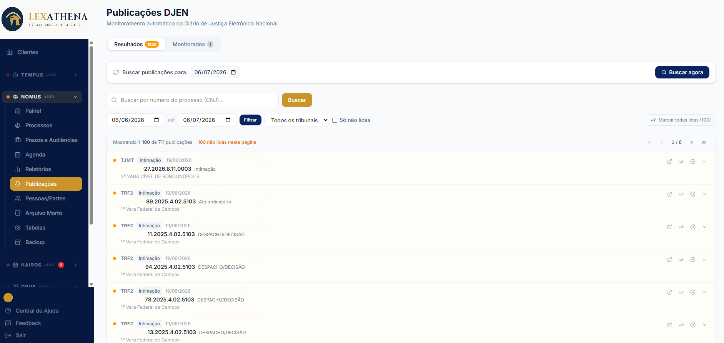
Task: Expand the TJMT publication details chevron
Action: coord(704,162)
